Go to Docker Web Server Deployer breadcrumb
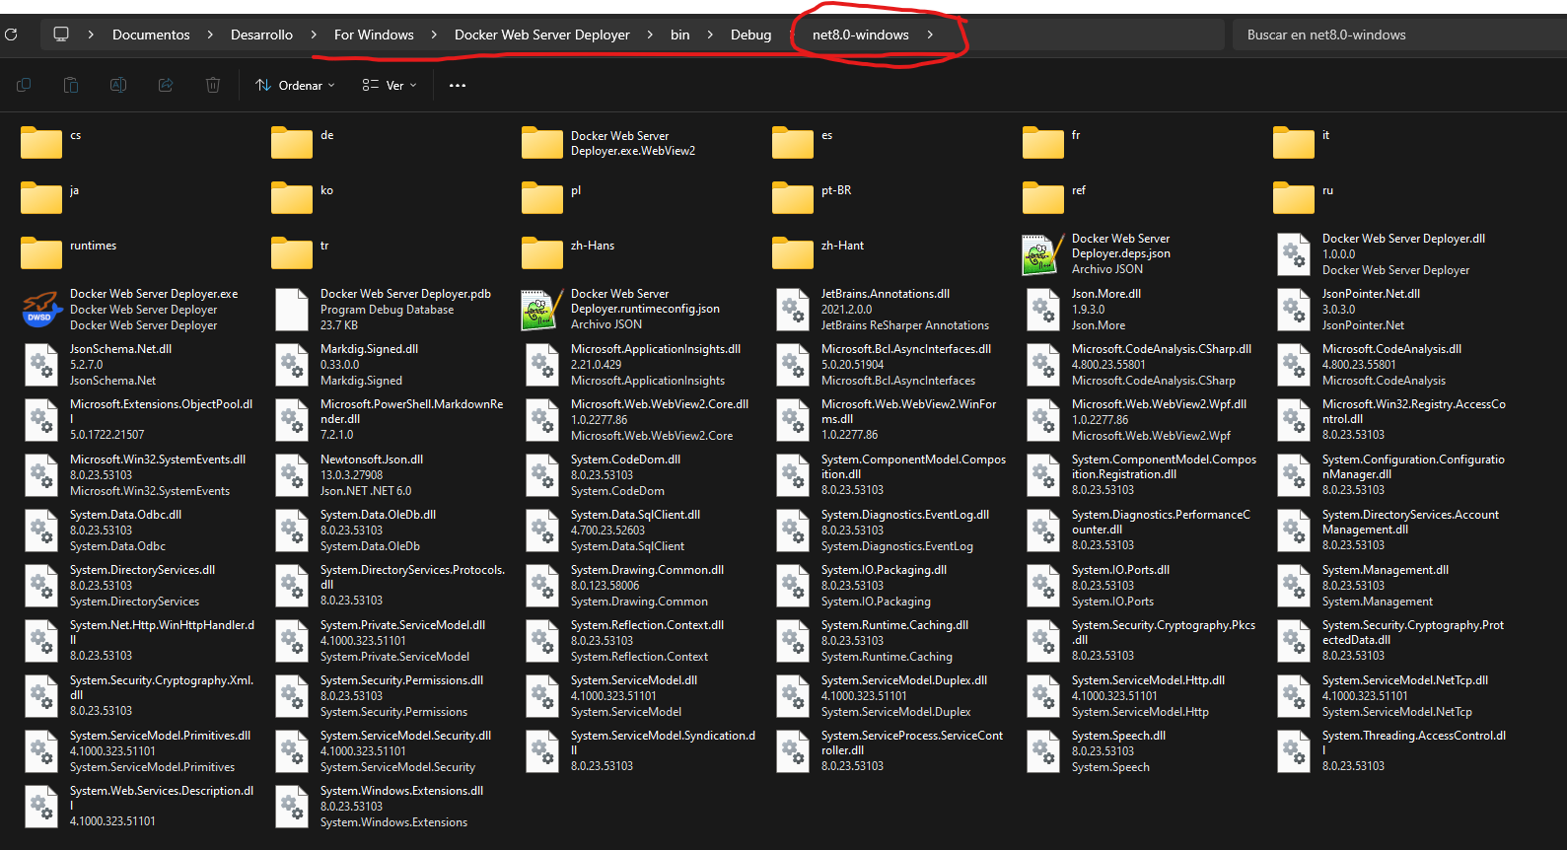Screen dimensions: 1567x850 541,35
